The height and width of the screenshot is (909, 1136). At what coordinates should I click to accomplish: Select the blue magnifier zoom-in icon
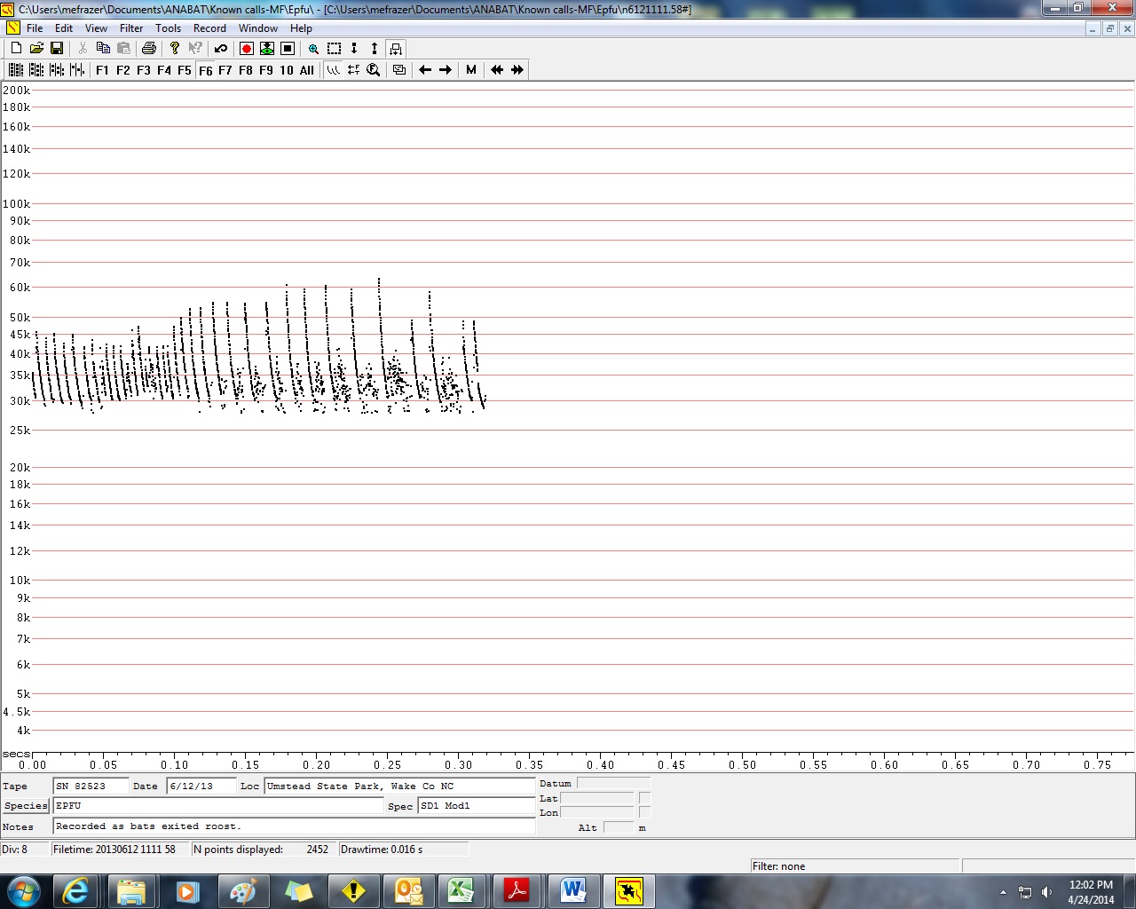point(313,48)
